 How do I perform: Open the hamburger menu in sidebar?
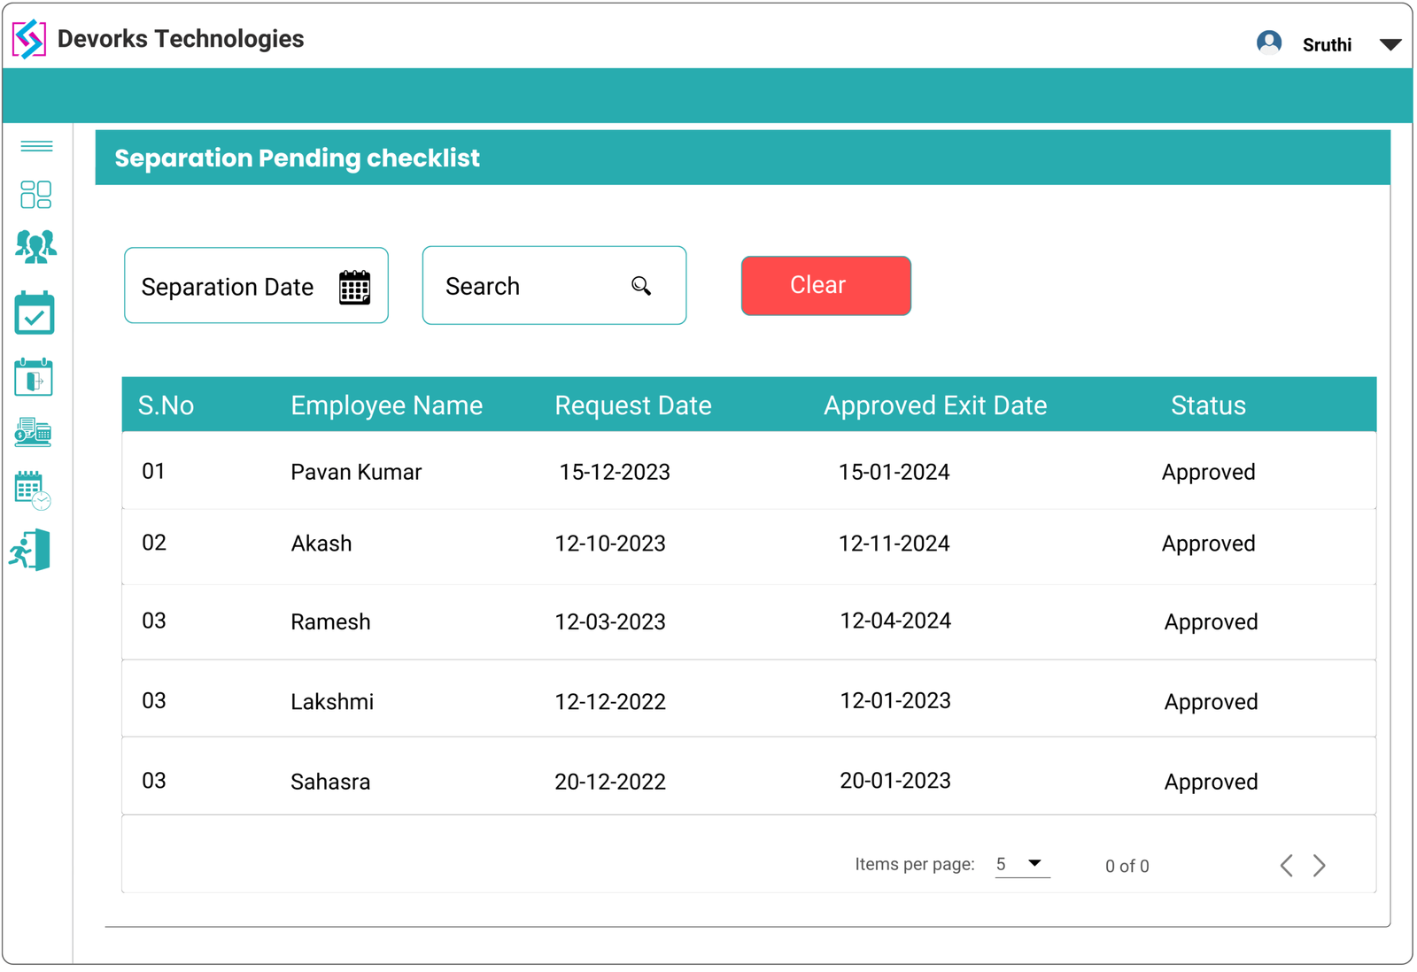[35, 146]
